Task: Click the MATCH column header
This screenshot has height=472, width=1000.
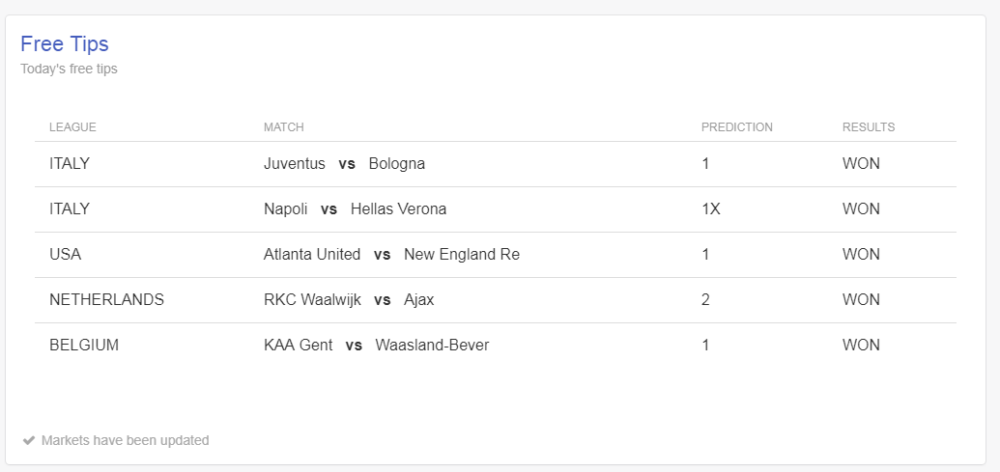Action: click(x=284, y=127)
